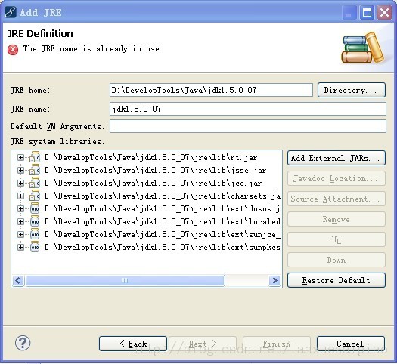Close the Add JRE window
Screen dimensions: 397x364
click(384, 12)
